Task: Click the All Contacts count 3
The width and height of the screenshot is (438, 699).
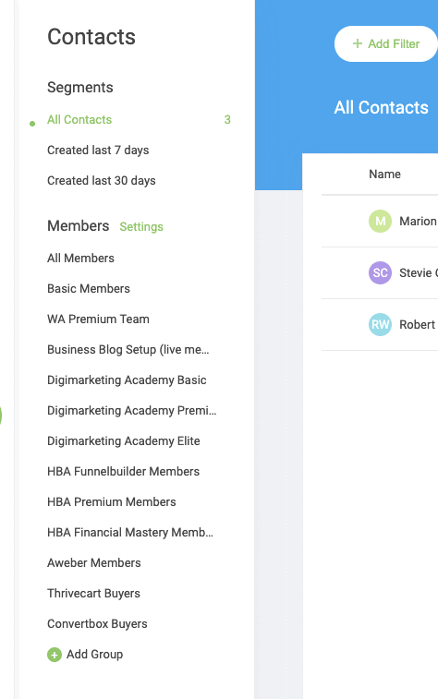Action: (x=227, y=119)
